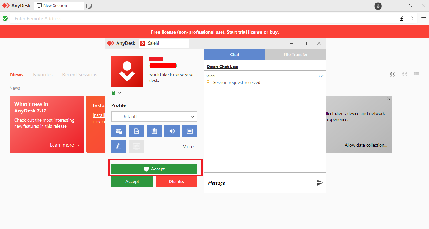The image size is (429, 229).
Task: Minimize the session request dialog
Action: 291,43
